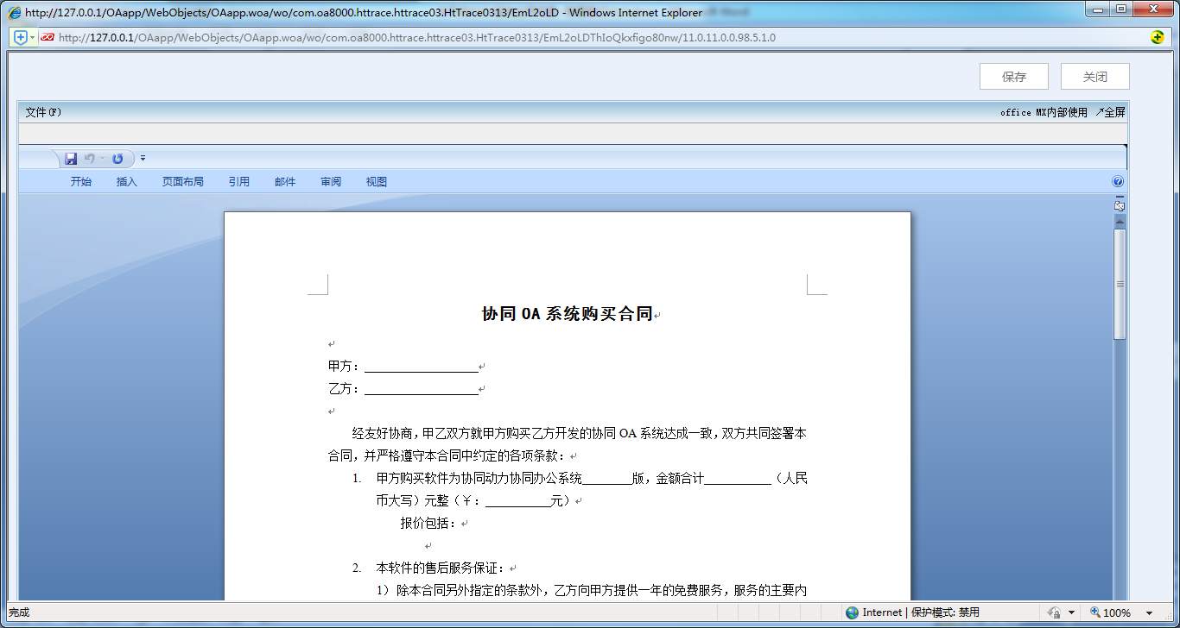Save the document using the diskette icon
This screenshot has height=628, width=1180.
[71, 158]
